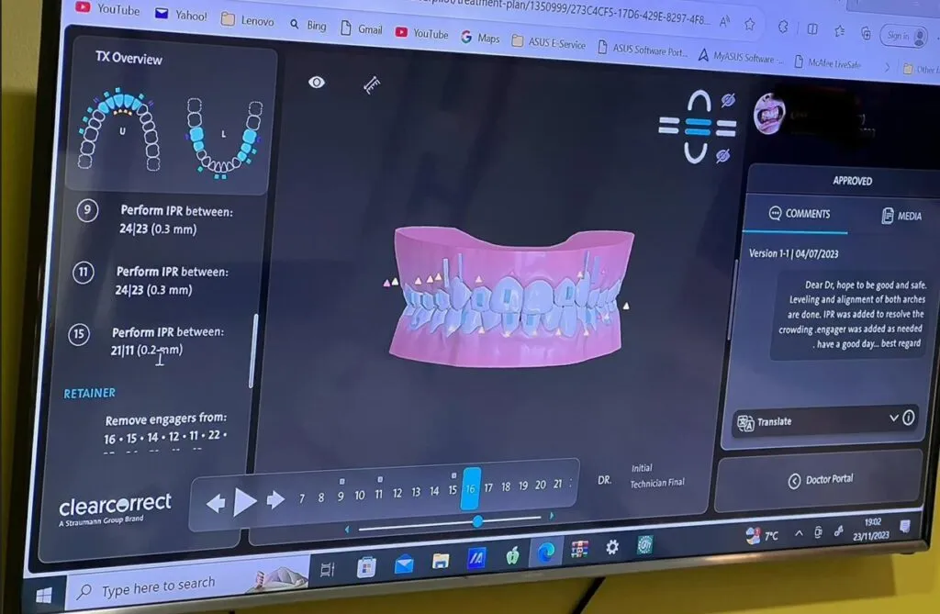
Task: Jump to treatment step 21
Action: 557,484
